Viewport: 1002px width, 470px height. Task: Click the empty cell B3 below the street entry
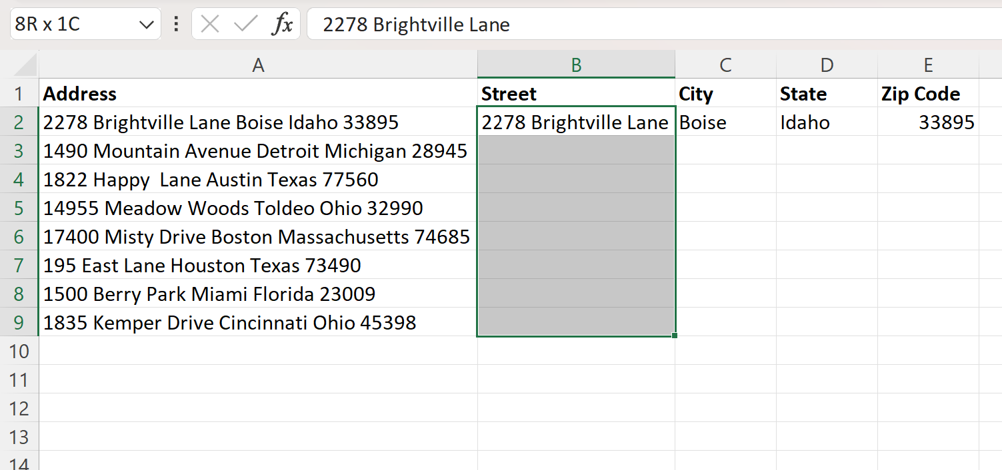pyautogui.click(x=575, y=150)
